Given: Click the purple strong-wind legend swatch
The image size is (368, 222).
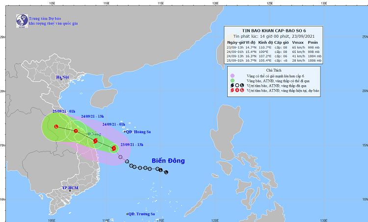Looking at the screenshot, I should pyautogui.click(x=232, y=75).
